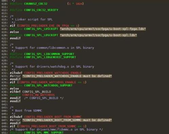Click the BOOT_FROM_SDMMC must be defined error string
The height and width of the screenshot is (134, 169).
click(67, 120)
